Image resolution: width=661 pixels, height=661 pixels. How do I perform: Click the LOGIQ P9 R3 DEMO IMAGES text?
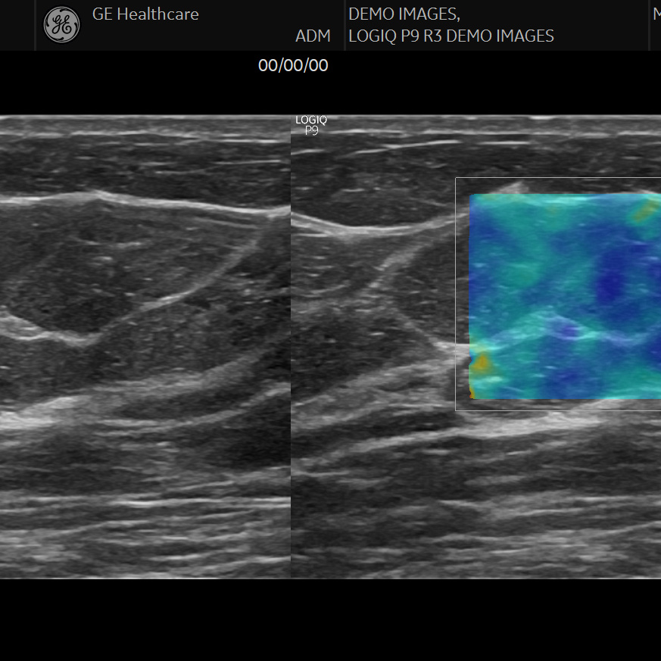(451, 36)
